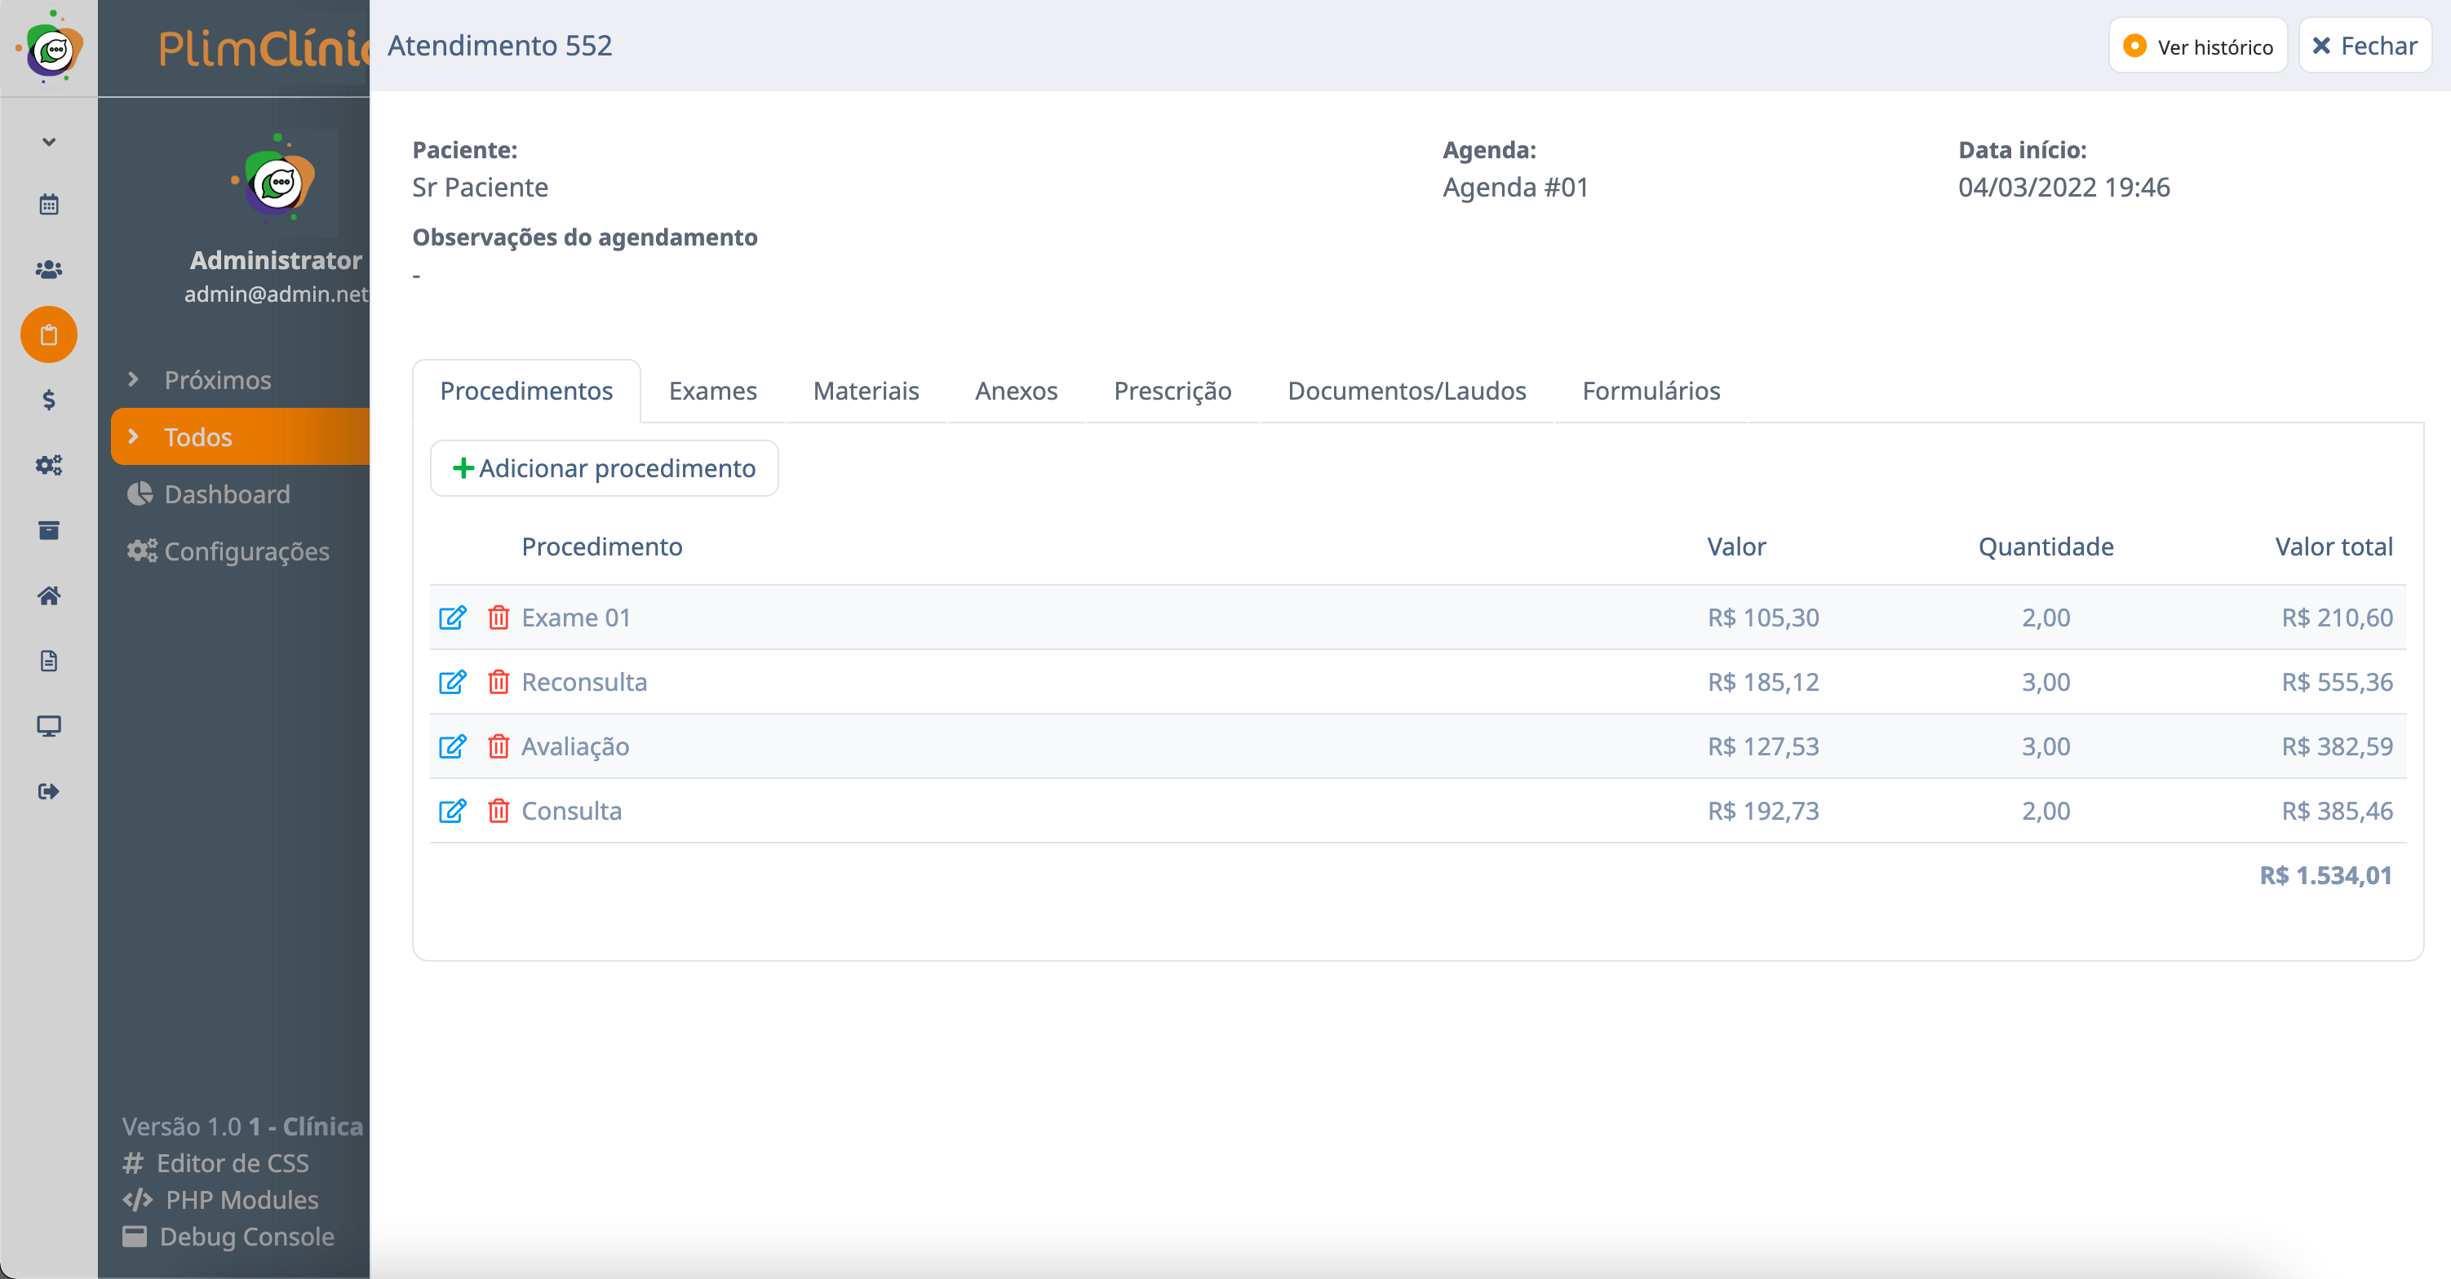
Task: Click the Exame 01 procedure name
Action: point(576,618)
